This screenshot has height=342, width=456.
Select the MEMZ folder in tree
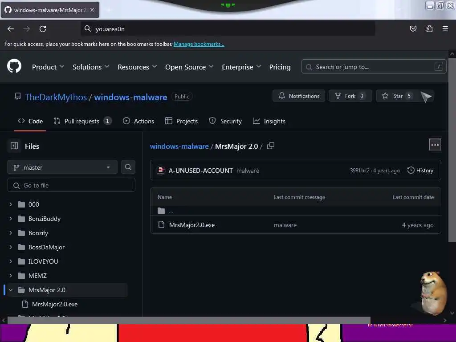(x=37, y=276)
